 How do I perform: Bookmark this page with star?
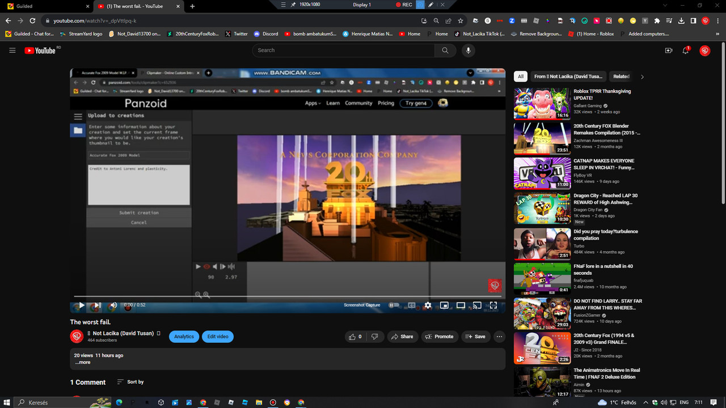(x=461, y=21)
